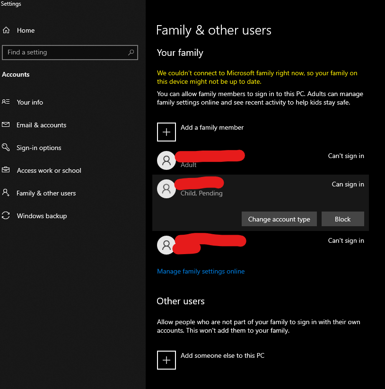Click the yellow Microsoft family connection warning
The height and width of the screenshot is (389, 385).
[x=257, y=77]
